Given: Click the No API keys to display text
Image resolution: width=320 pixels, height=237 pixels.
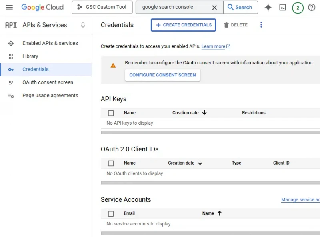Looking at the screenshot, I should click(x=130, y=123).
